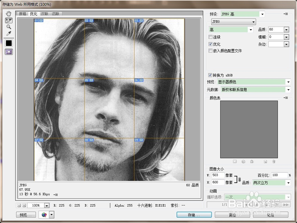The width and height of the screenshot is (297, 223).
Task: Click the H height 600 field
Action: click(218, 182)
